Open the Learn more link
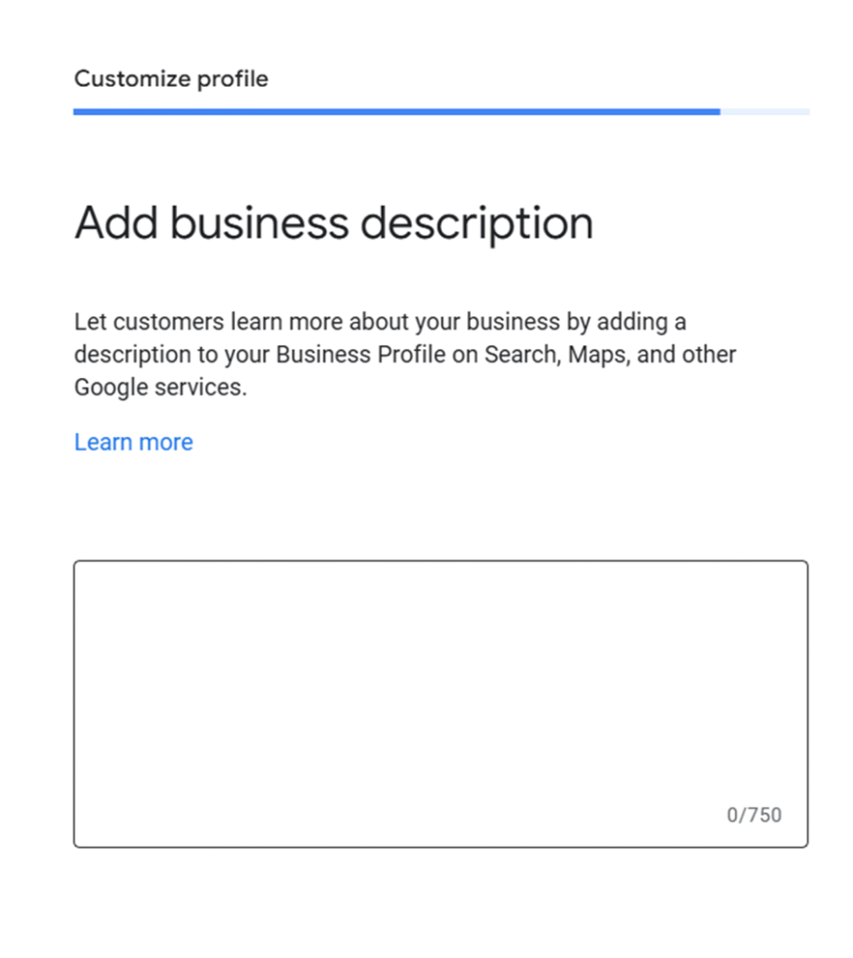The width and height of the screenshot is (853, 958). [x=133, y=443]
